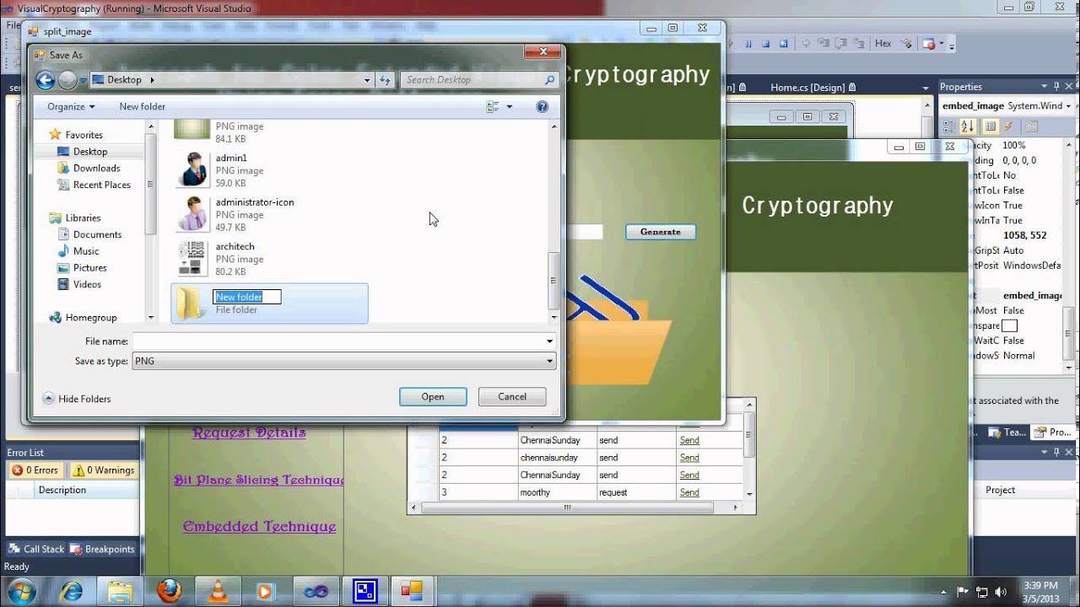Click Send link in the moorthy row
The width and height of the screenshot is (1080, 607).
689,492
